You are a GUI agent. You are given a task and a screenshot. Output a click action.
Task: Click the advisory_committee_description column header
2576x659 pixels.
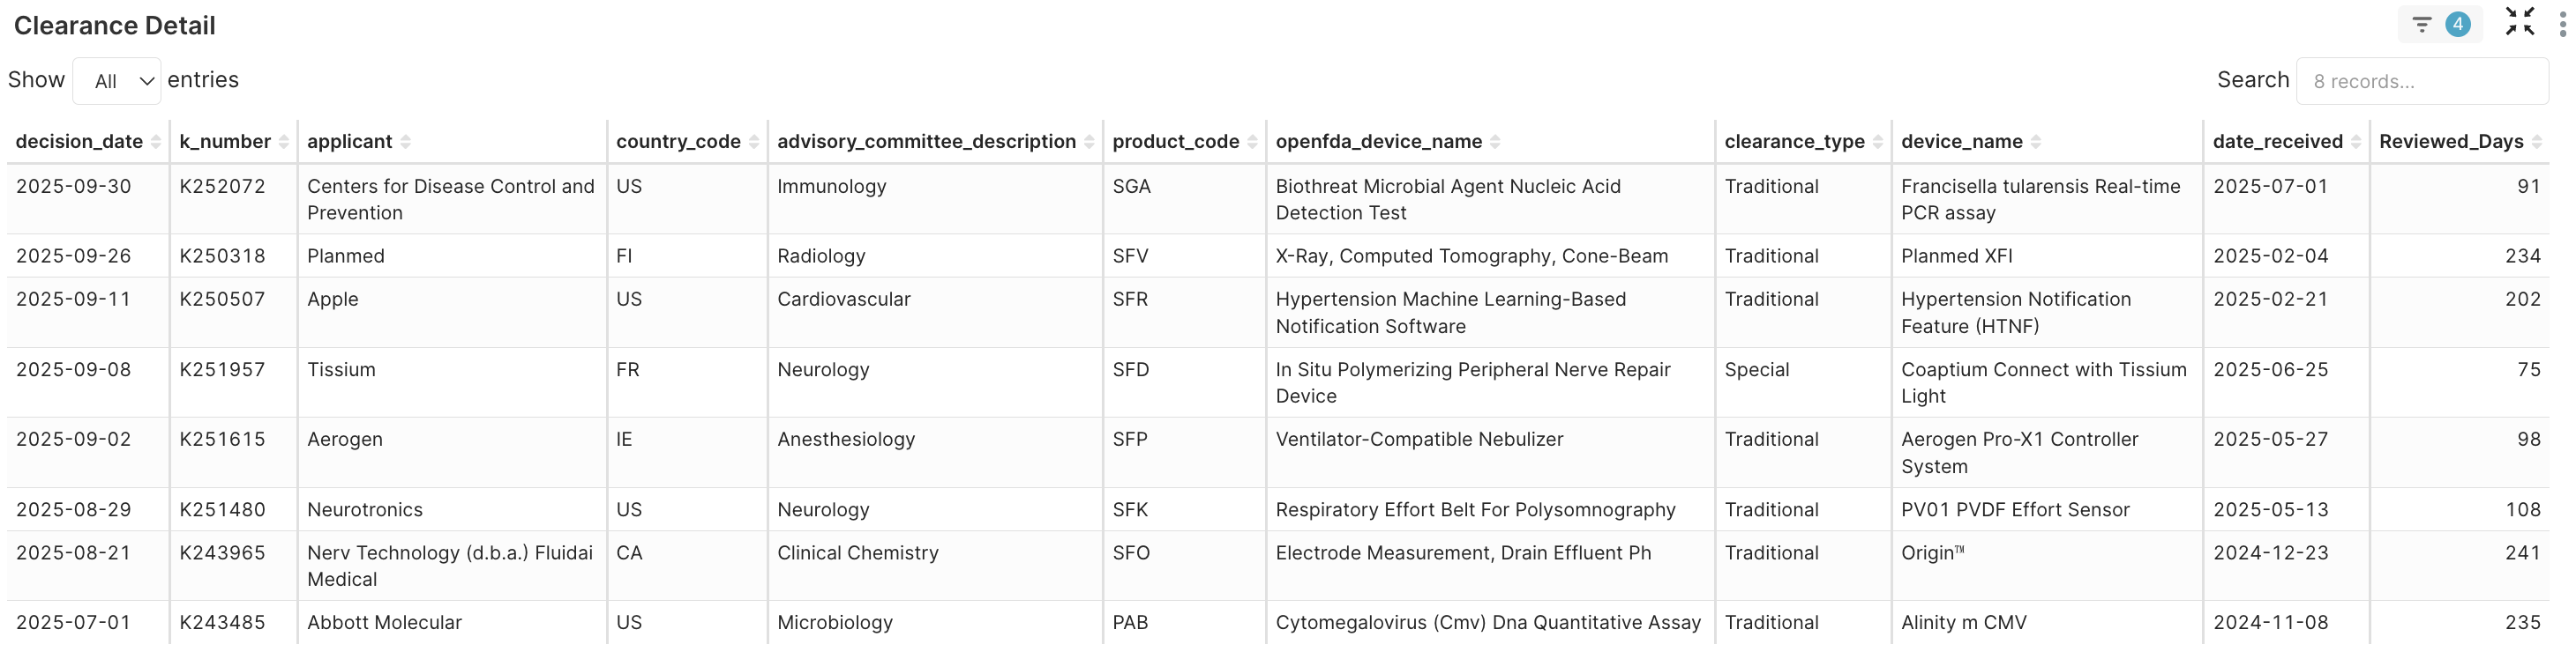pos(926,142)
